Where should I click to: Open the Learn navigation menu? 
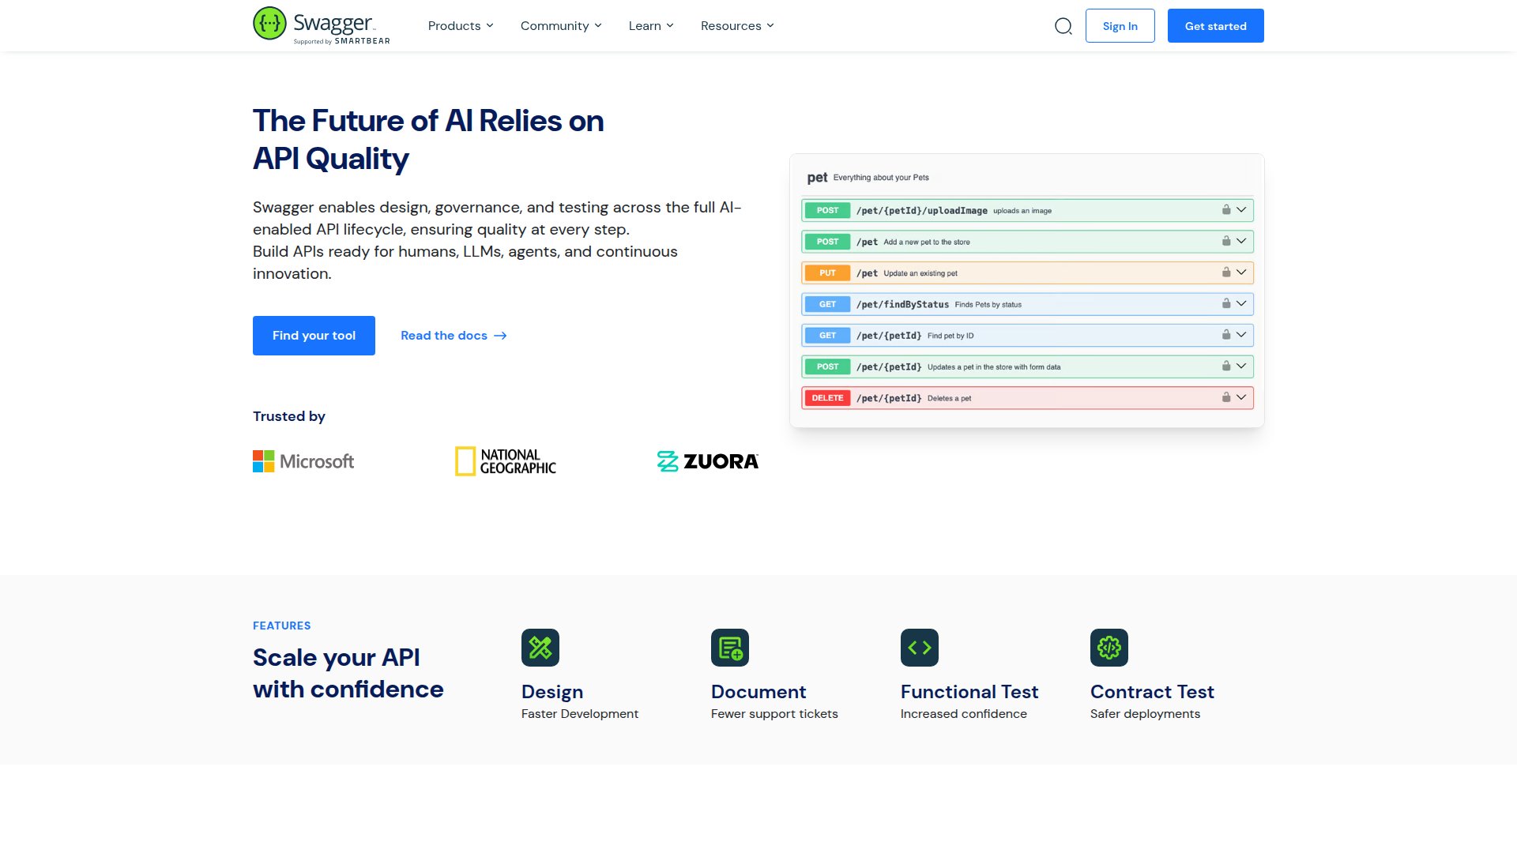tap(651, 26)
